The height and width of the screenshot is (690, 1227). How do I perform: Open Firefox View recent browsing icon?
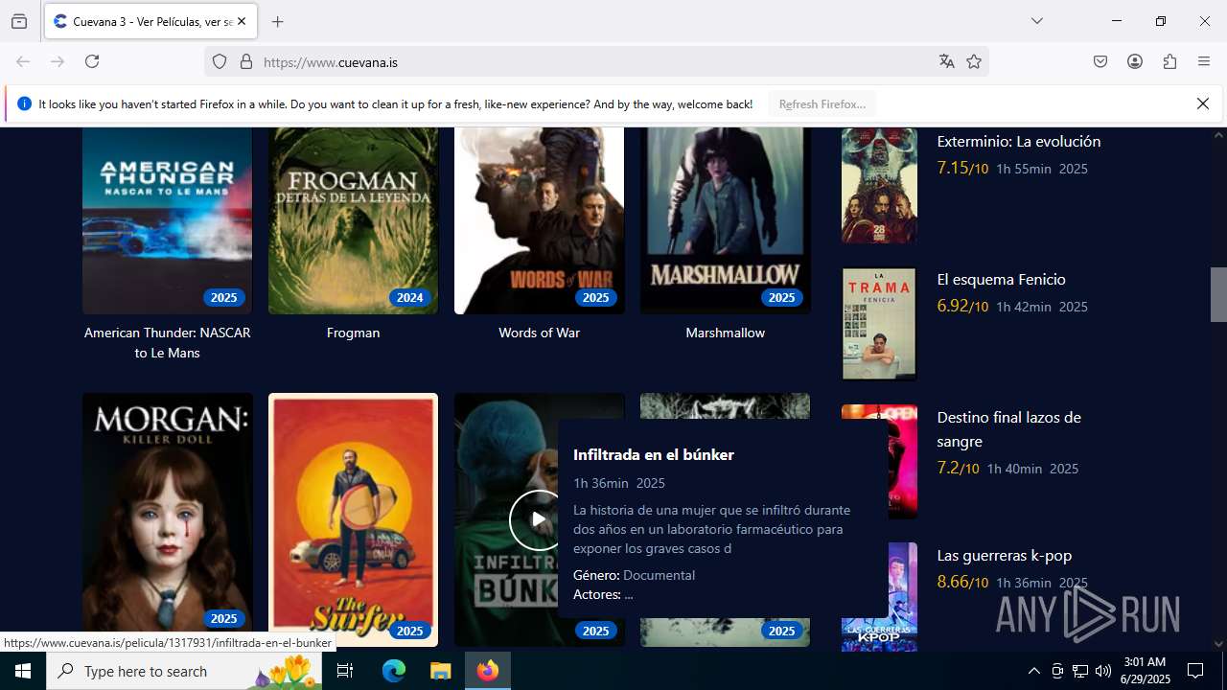(19, 21)
